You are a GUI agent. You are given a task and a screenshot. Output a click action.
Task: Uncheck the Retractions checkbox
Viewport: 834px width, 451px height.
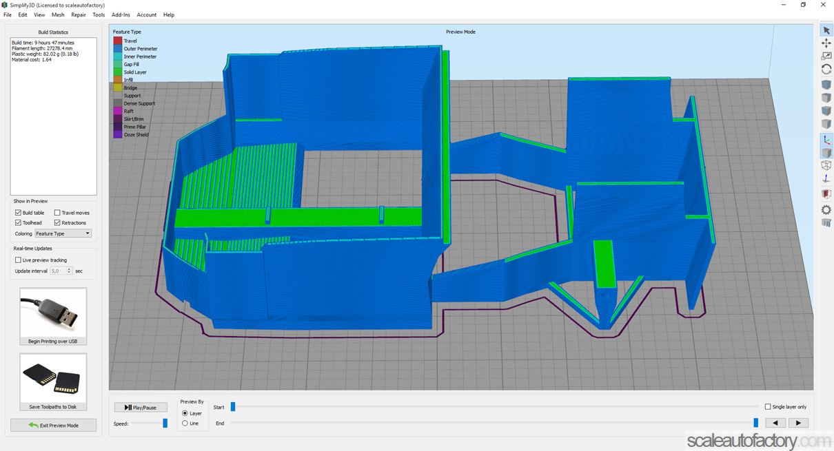(x=57, y=222)
